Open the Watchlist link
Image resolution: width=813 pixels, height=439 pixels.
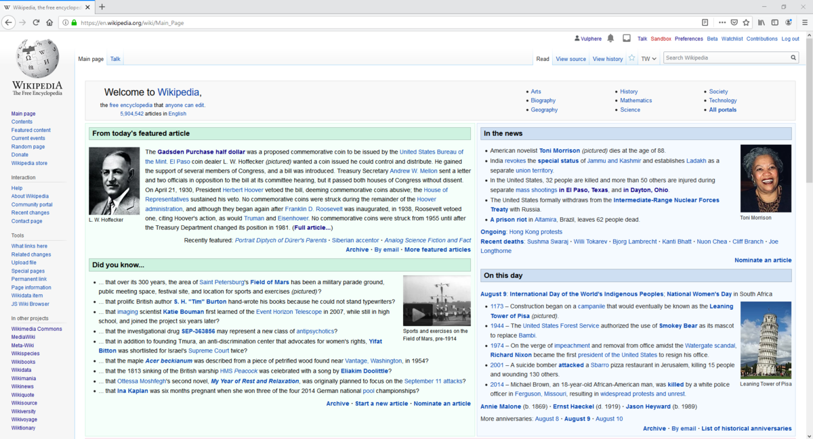point(732,39)
